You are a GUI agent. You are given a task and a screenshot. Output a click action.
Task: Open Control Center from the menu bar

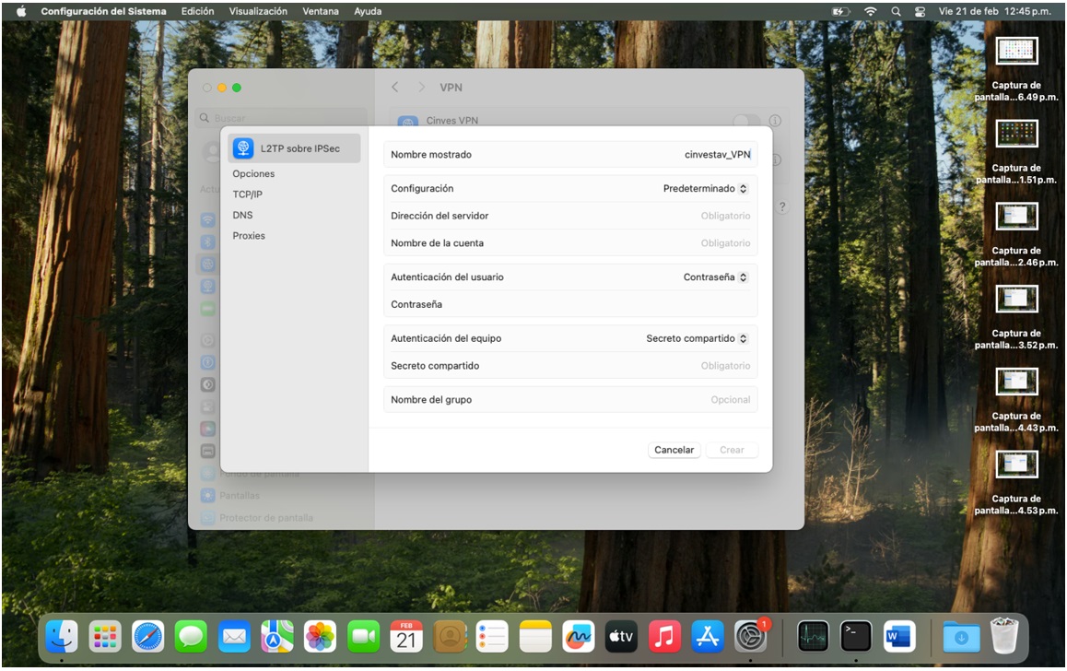919,11
